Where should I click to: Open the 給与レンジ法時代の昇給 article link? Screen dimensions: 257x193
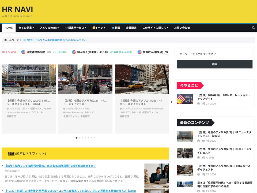tap(50, 166)
